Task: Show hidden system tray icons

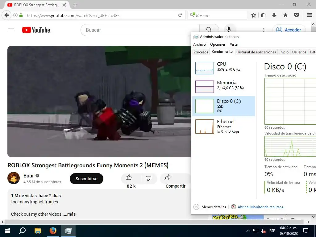Action: click(248, 231)
